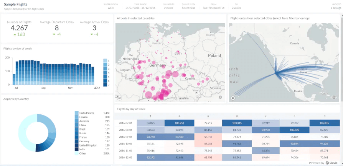Viewport: 343px width, 166px height.
Task: Click the info icon on flight routes map
Action: (334, 97)
